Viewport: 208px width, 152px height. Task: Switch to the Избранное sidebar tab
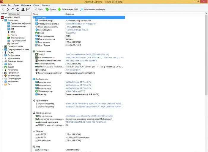14,14
